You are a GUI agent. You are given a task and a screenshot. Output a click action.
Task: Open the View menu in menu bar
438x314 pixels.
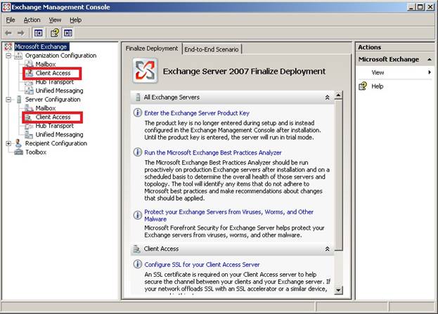(x=55, y=20)
